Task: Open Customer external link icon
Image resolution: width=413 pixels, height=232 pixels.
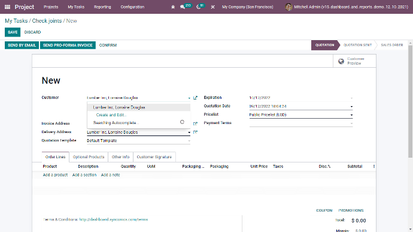Action: [x=195, y=98]
